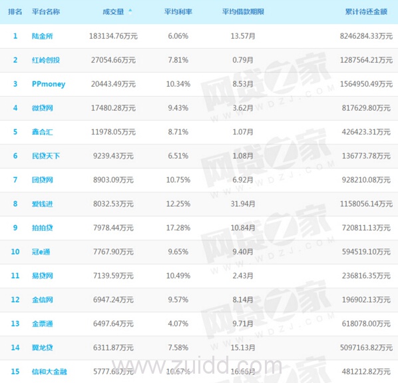
Task: Select the 10.34% average rate cell
Action: (178, 84)
